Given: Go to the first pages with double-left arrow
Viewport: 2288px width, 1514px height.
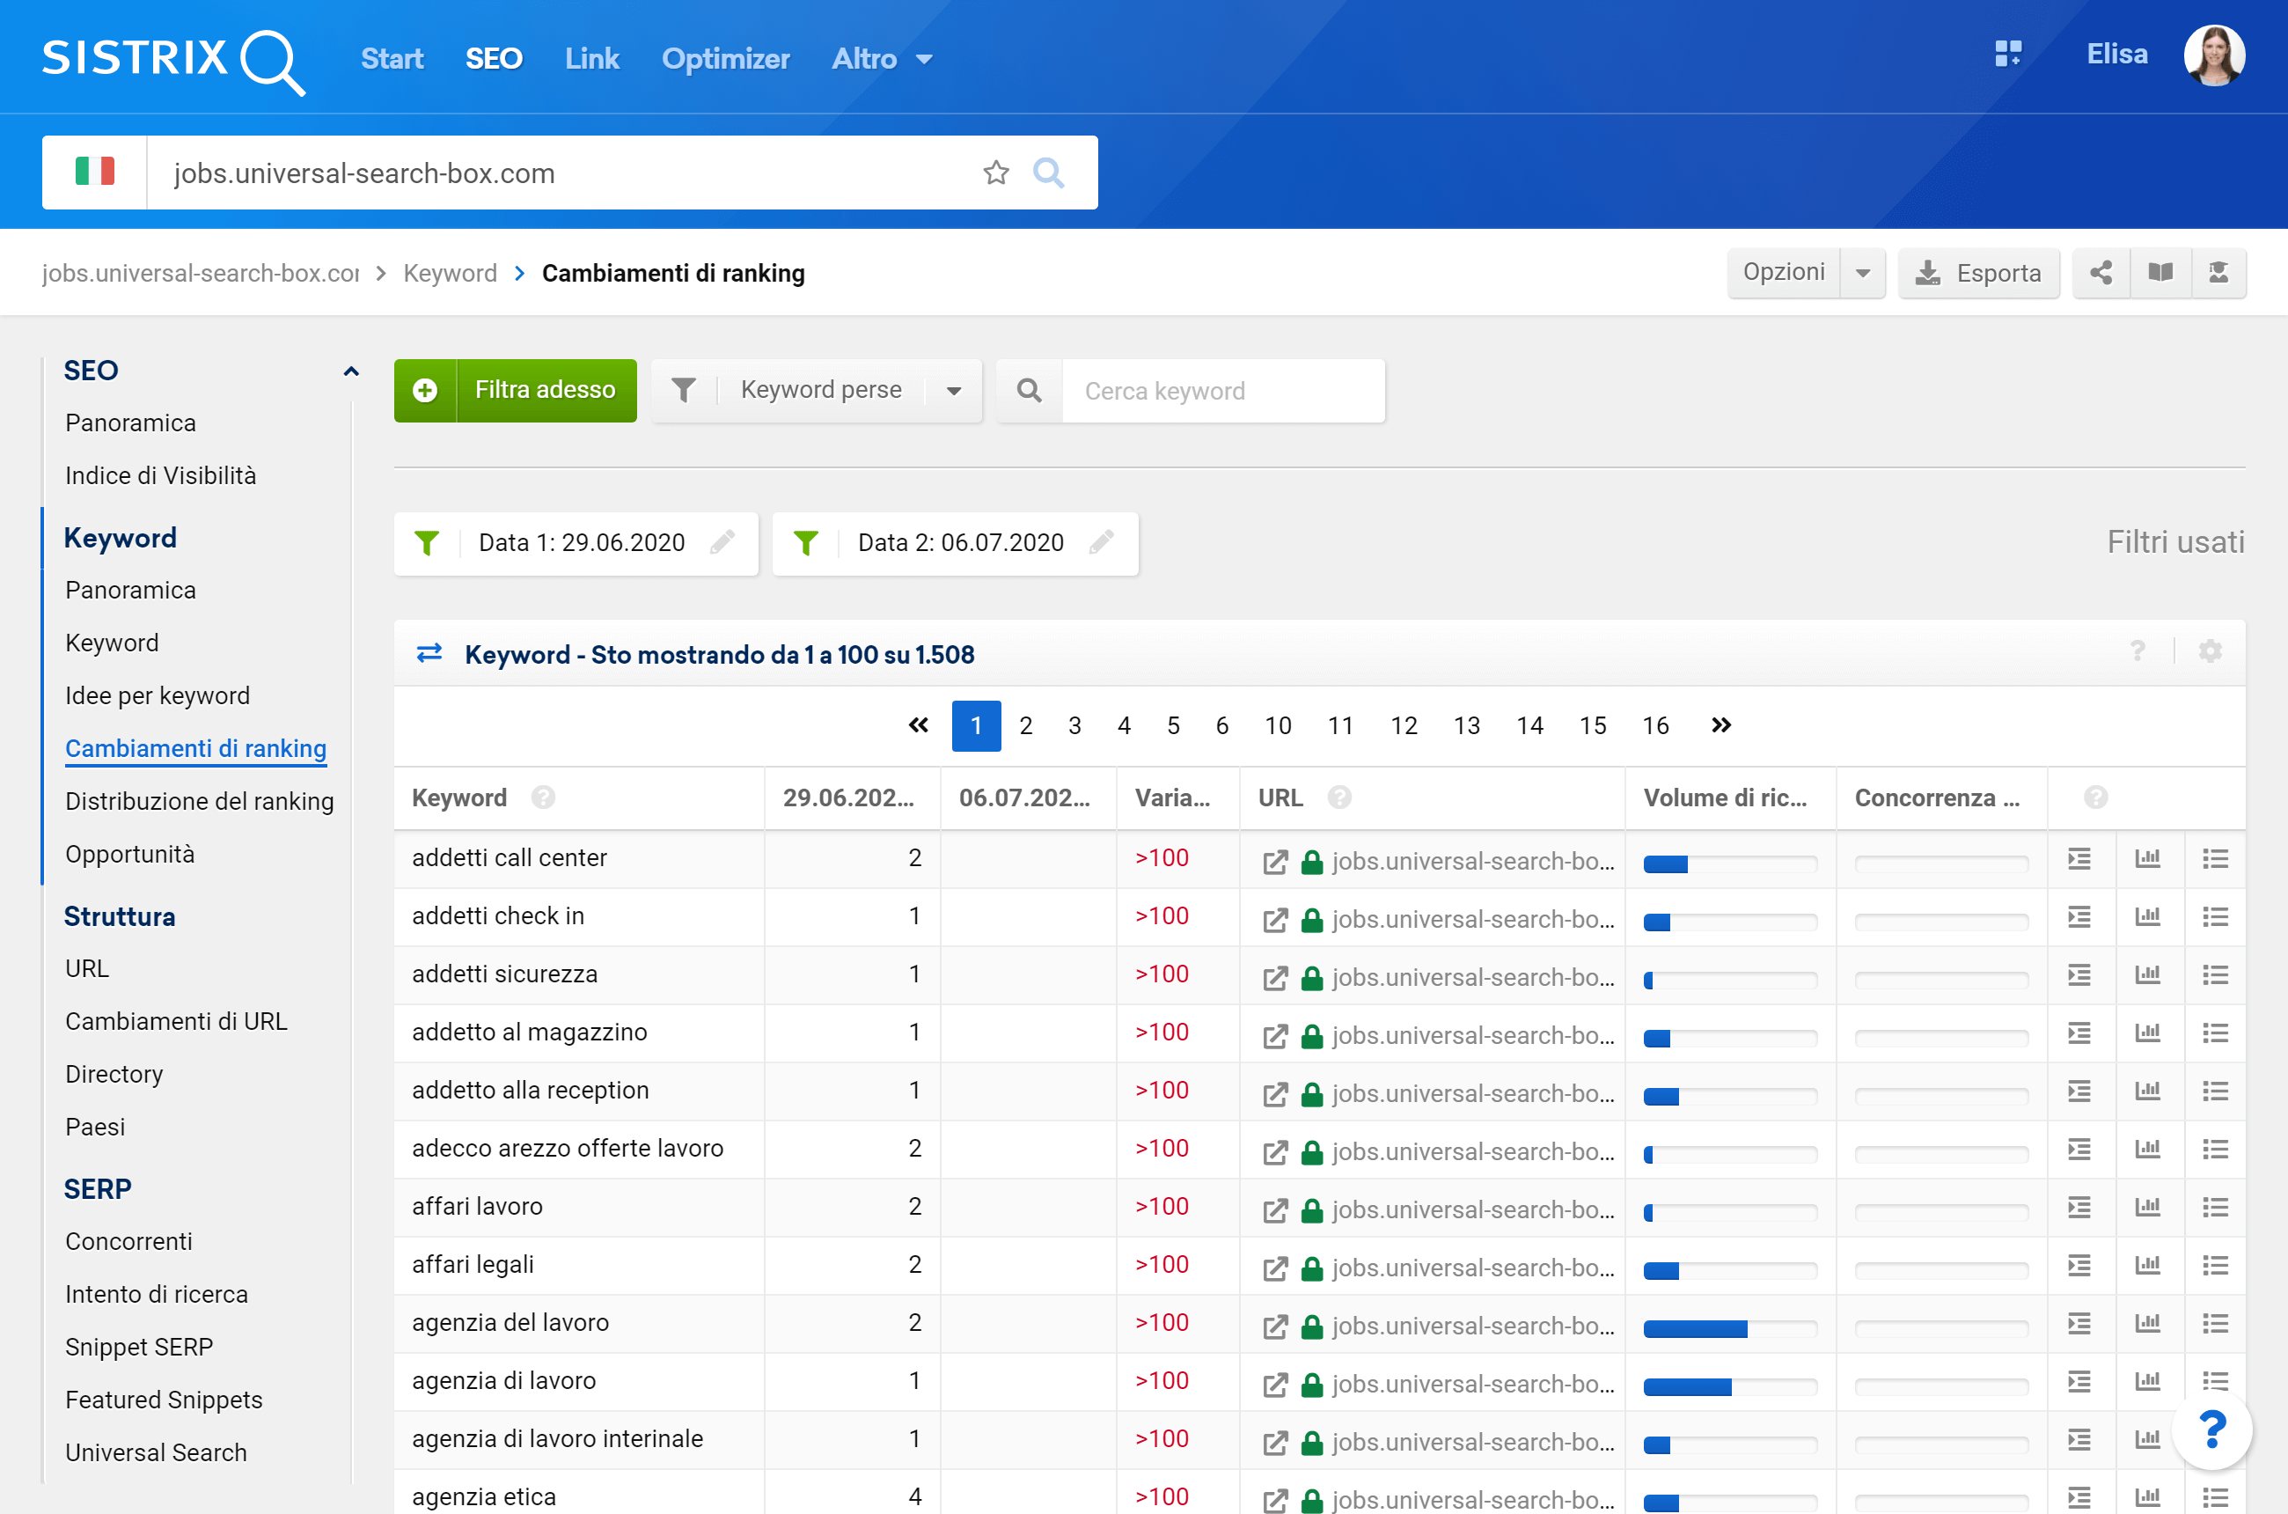Looking at the screenshot, I should pos(918,725).
